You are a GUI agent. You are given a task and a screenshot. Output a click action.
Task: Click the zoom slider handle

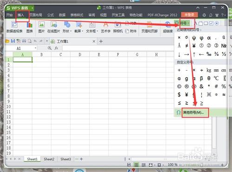pyautogui.click(x=201, y=165)
